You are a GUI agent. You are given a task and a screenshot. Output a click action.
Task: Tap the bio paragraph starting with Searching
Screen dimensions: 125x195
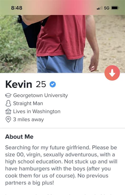coord(61,165)
